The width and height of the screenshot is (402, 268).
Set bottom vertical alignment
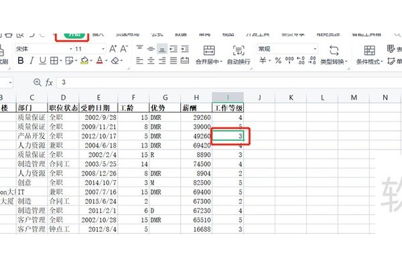[x=162, y=49]
